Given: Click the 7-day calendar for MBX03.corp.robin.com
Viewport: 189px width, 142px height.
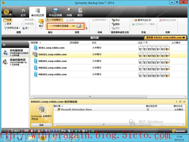Looking at the screenshot, I should click(x=154, y=74).
